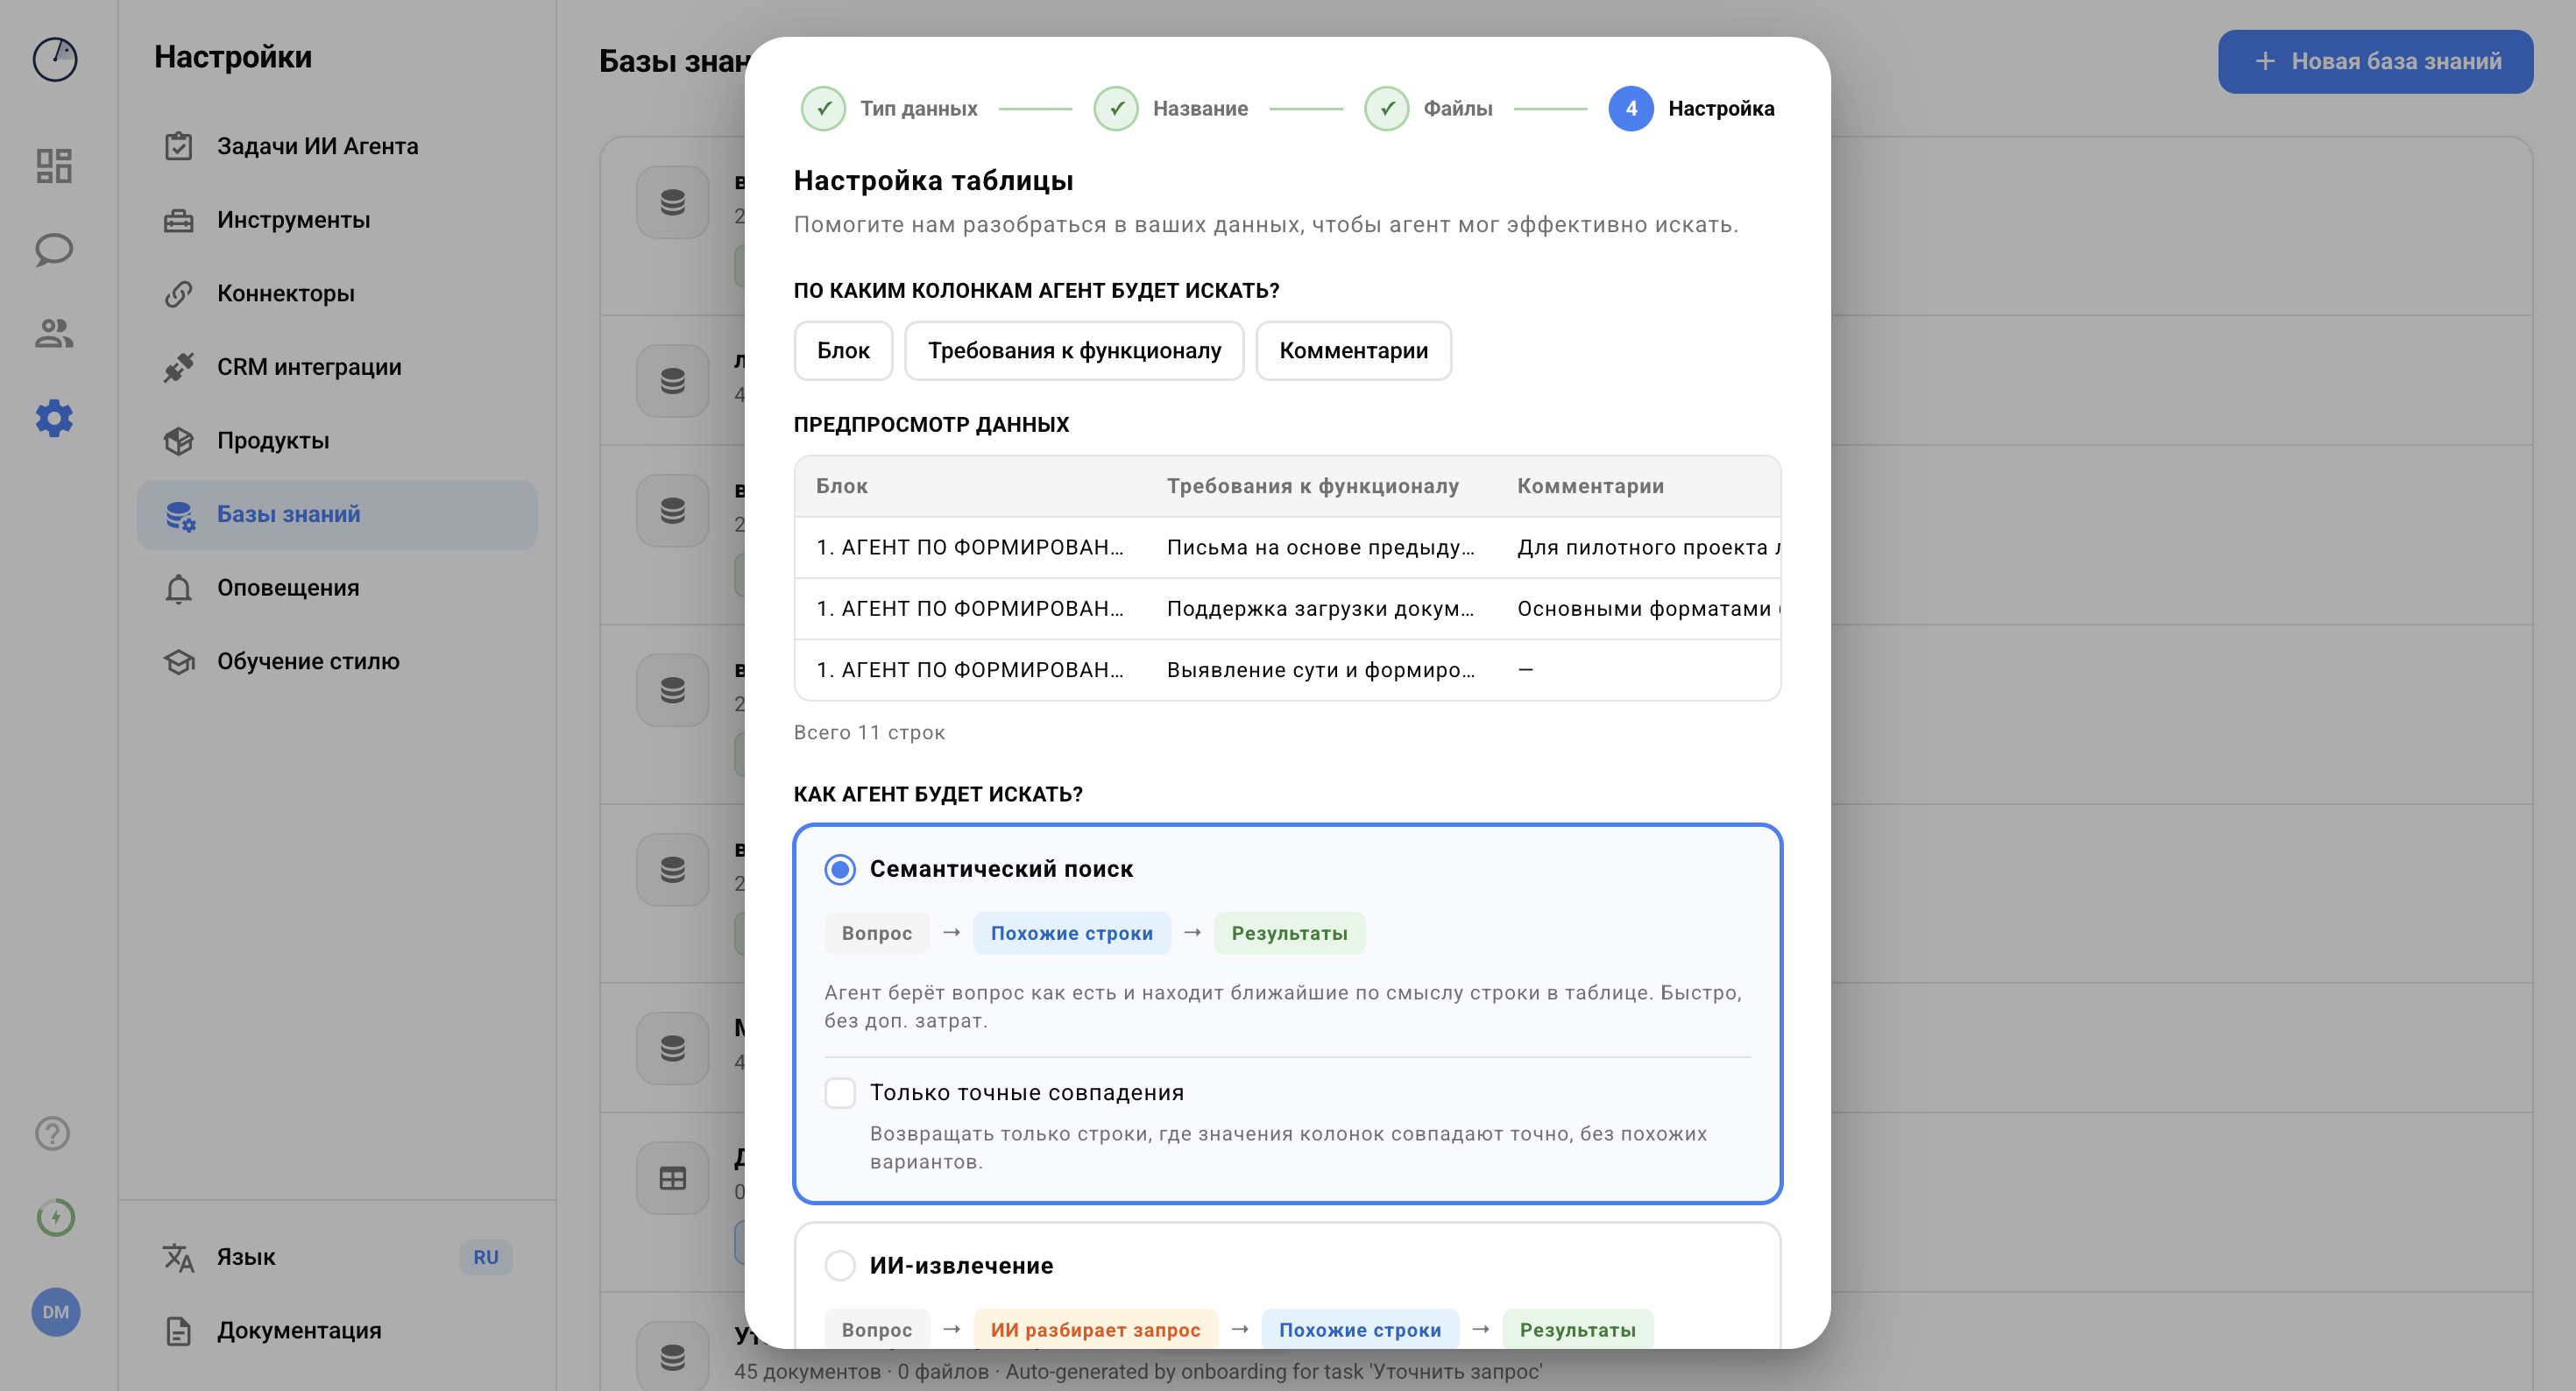Click the Новая база знаний button
The image size is (2576, 1391).
point(2375,62)
